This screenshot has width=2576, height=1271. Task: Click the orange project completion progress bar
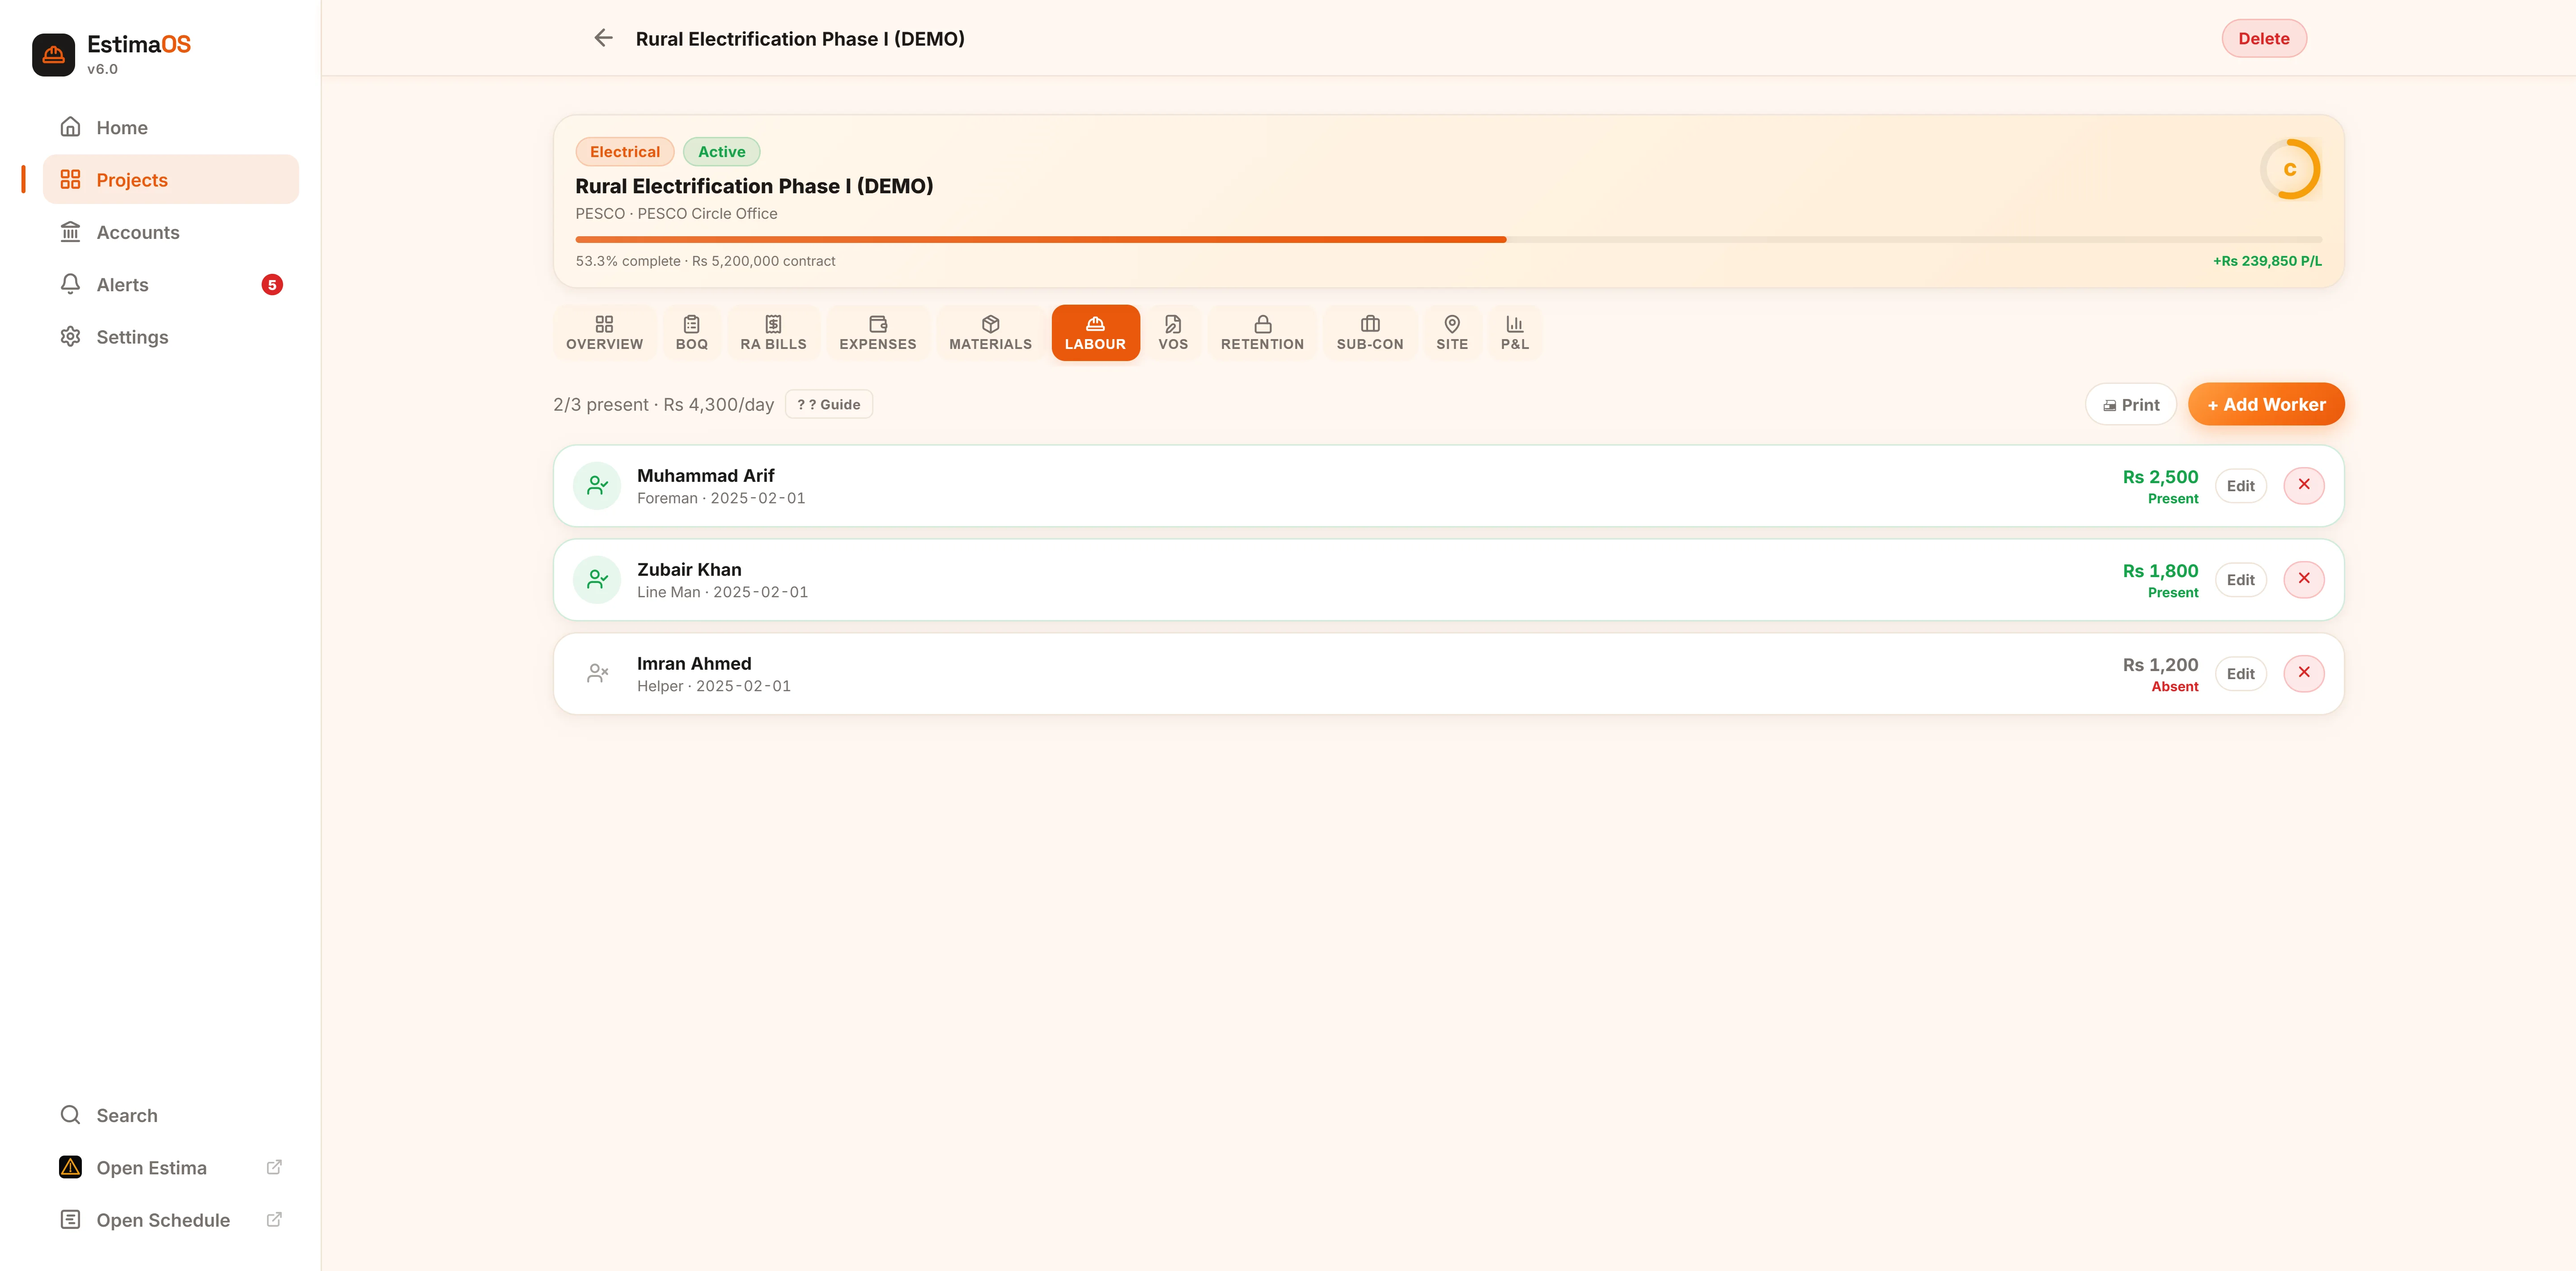(1041, 240)
